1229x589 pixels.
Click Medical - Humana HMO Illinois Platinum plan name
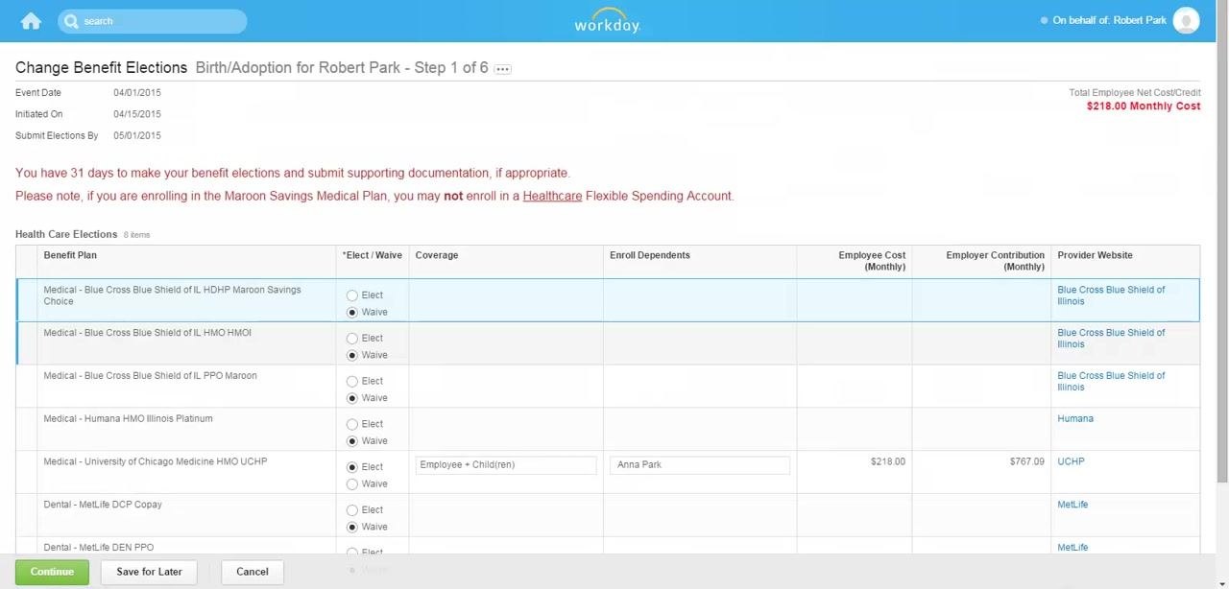[x=128, y=419]
